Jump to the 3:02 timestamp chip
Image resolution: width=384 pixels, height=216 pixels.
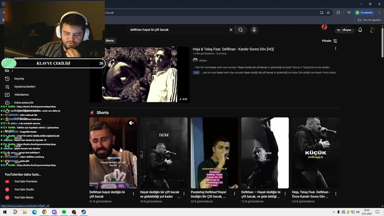(196, 73)
